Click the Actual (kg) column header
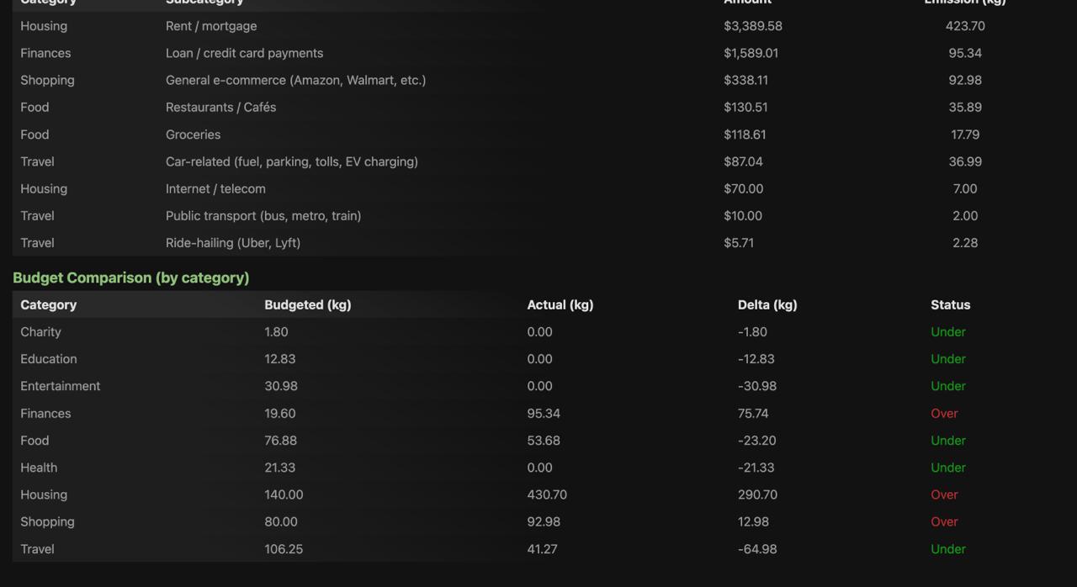This screenshot has height=587, width=1077. coord(560,304)
